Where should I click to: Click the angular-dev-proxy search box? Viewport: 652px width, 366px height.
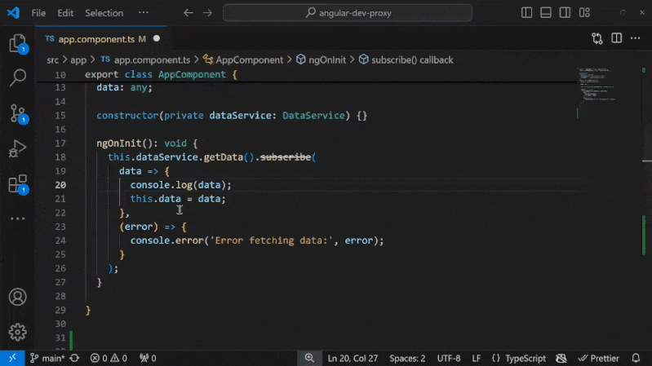[x=348, y=13]
